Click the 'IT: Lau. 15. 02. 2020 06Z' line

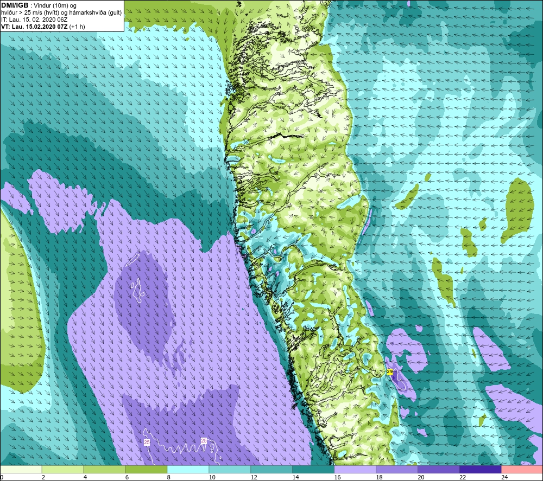point(34,20)
